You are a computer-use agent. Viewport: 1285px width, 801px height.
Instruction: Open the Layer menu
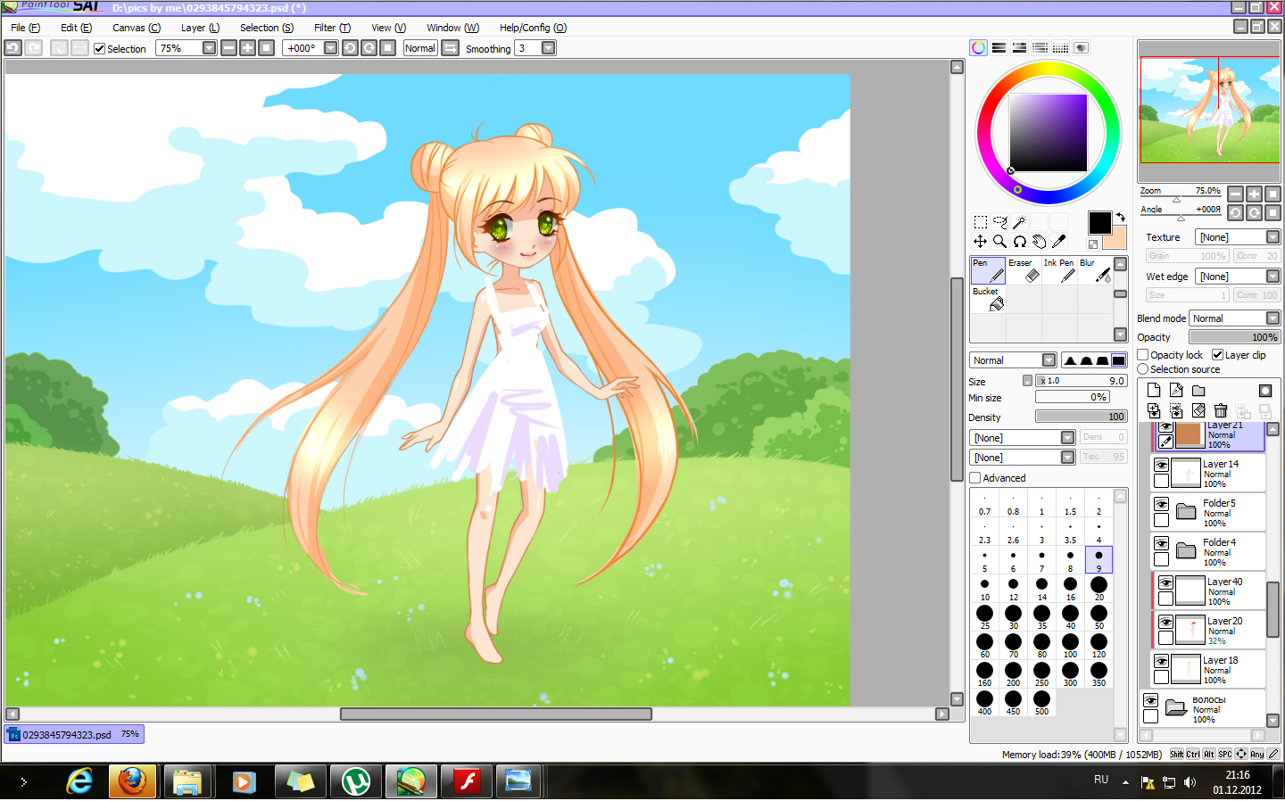click(x=200, y=28)
